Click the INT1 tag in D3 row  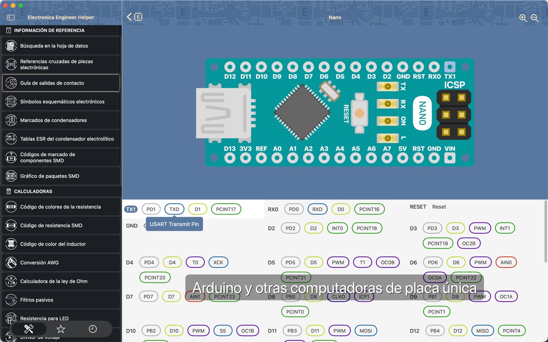click(505, 228)
